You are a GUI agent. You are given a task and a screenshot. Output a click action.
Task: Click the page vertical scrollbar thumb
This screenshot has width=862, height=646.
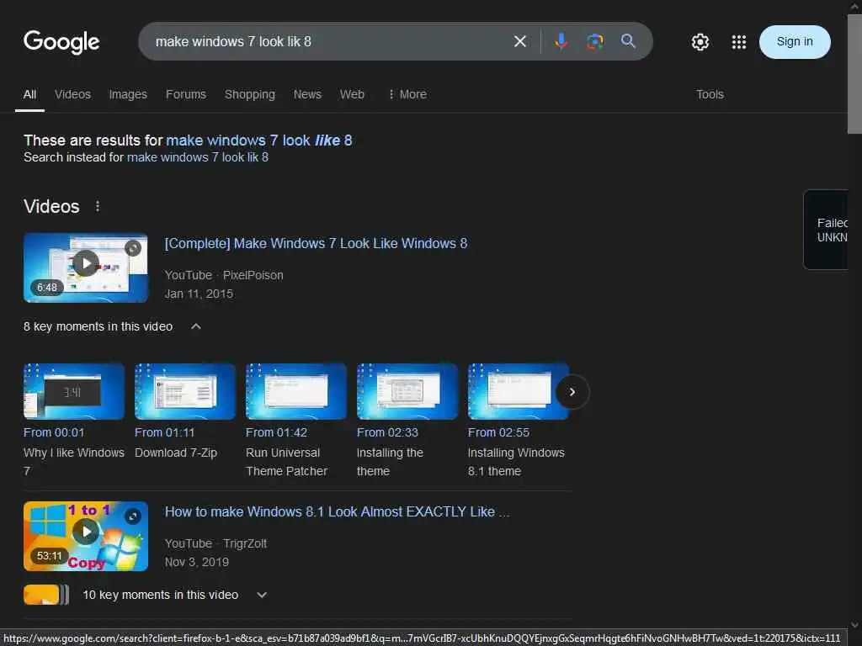(854, 74)
